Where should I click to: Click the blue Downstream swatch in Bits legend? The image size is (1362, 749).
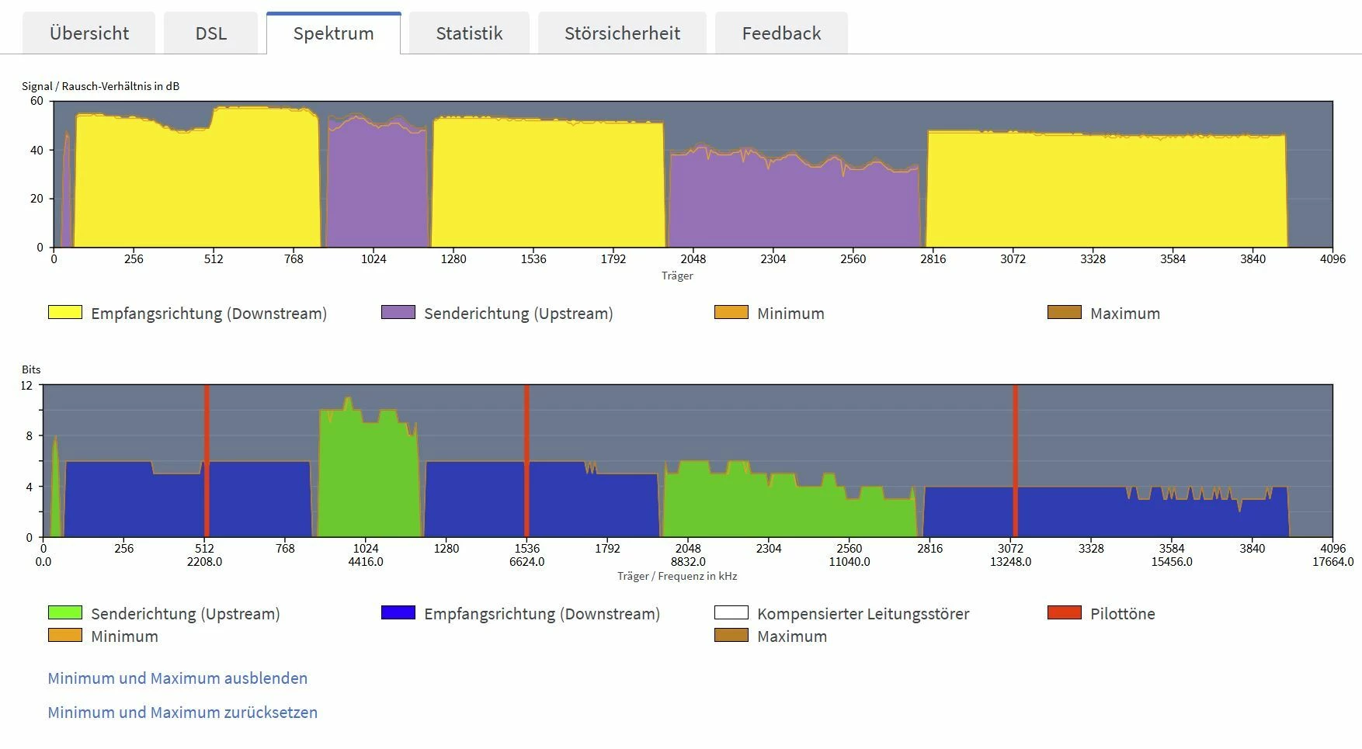(x=398, y=612)
